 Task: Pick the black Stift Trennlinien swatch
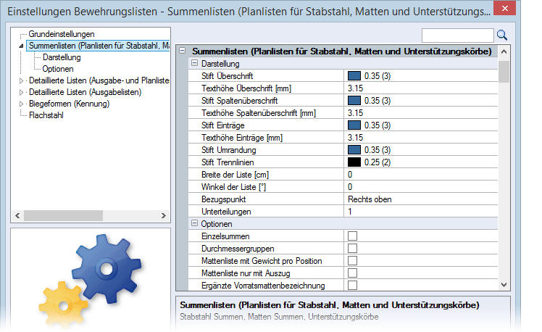tap(354, 162)
